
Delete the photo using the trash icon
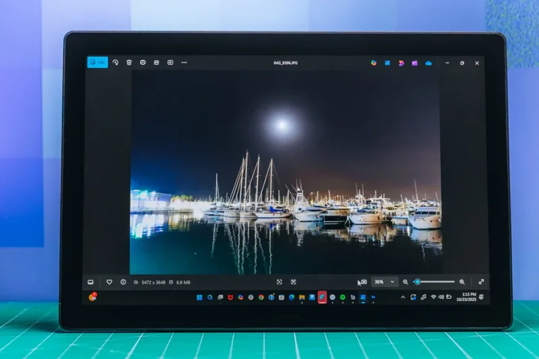click(129, 63)
